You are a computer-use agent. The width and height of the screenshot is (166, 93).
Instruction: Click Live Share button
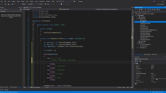point(160,4)
